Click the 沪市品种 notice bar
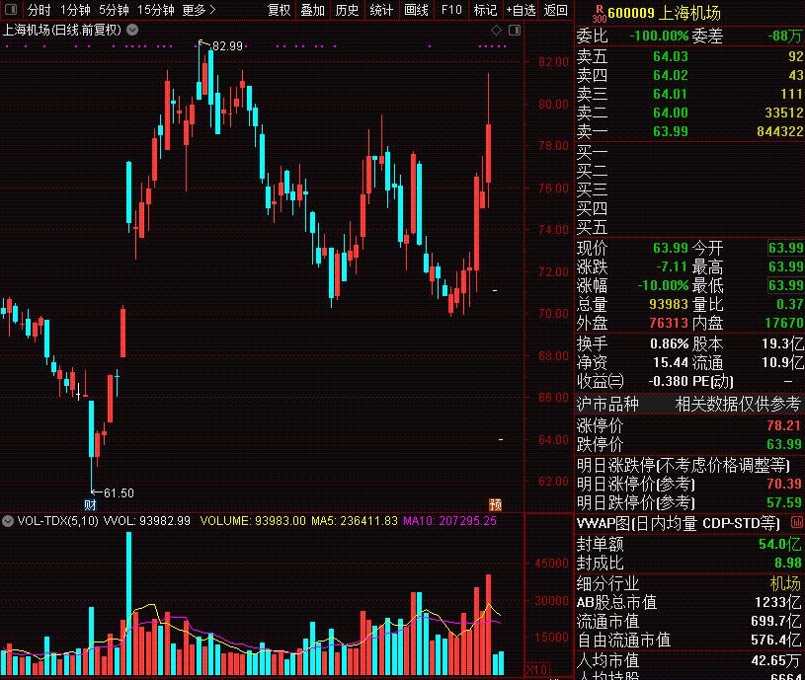Viewport: 805px width, 680px height. [x=689, y=404]
